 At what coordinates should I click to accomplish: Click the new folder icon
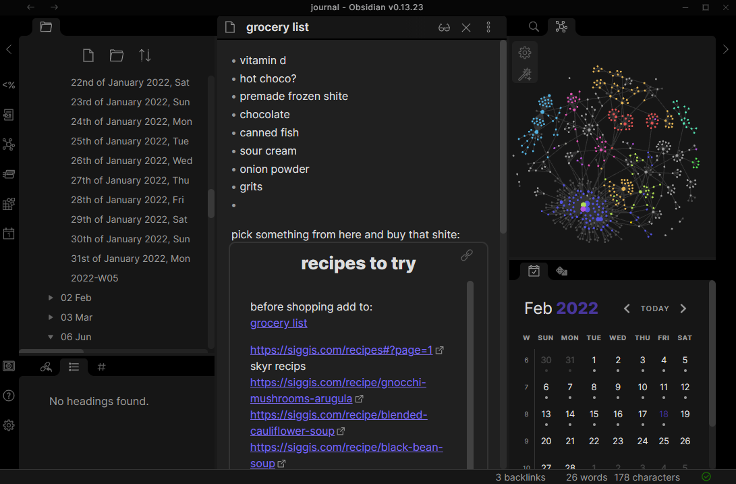(117, 55)
